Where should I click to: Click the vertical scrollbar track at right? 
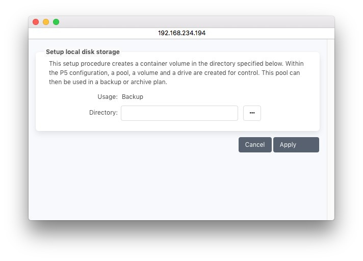click(330, 127)
